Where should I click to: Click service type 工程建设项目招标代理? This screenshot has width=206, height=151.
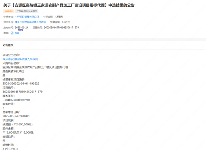(x=16, y=100)
